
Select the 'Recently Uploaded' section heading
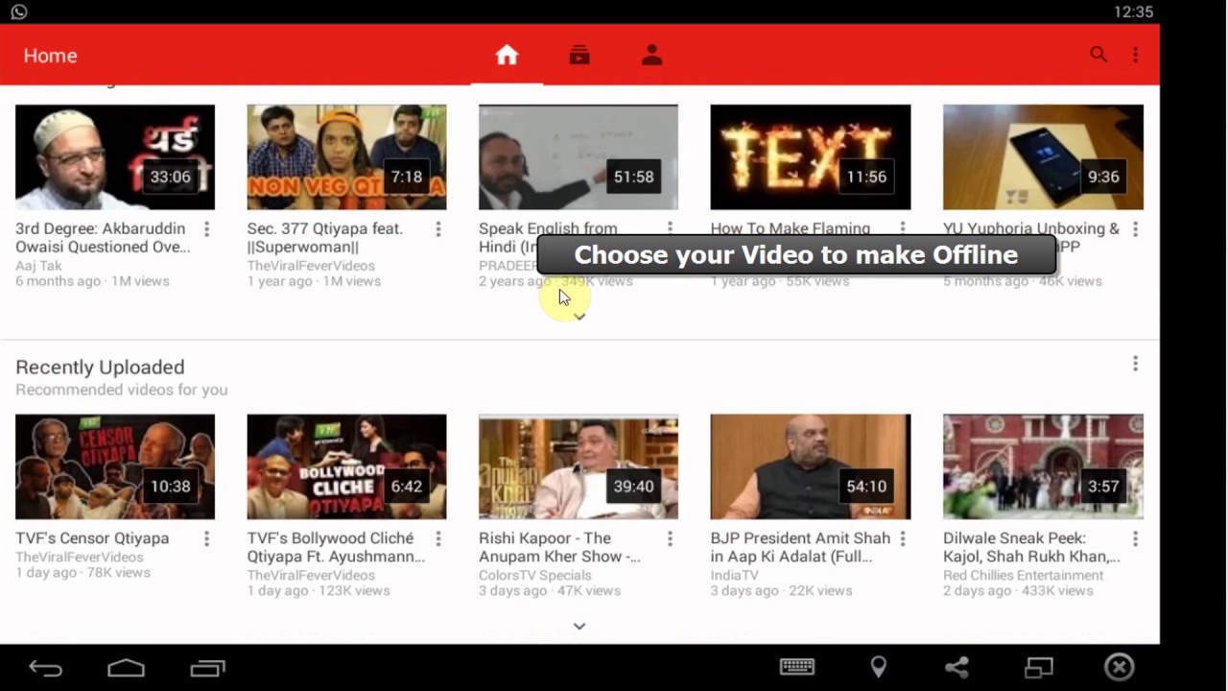(x=100, y=368)
